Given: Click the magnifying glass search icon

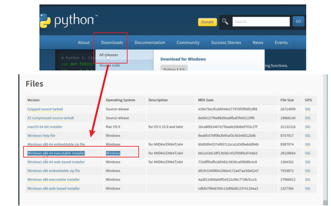Looking at the screenshot, I should click(x=225, y=22).
